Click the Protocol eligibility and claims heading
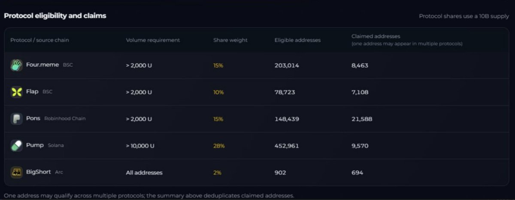The height and width of the screenshot is (200, 515). pos(55,16)
